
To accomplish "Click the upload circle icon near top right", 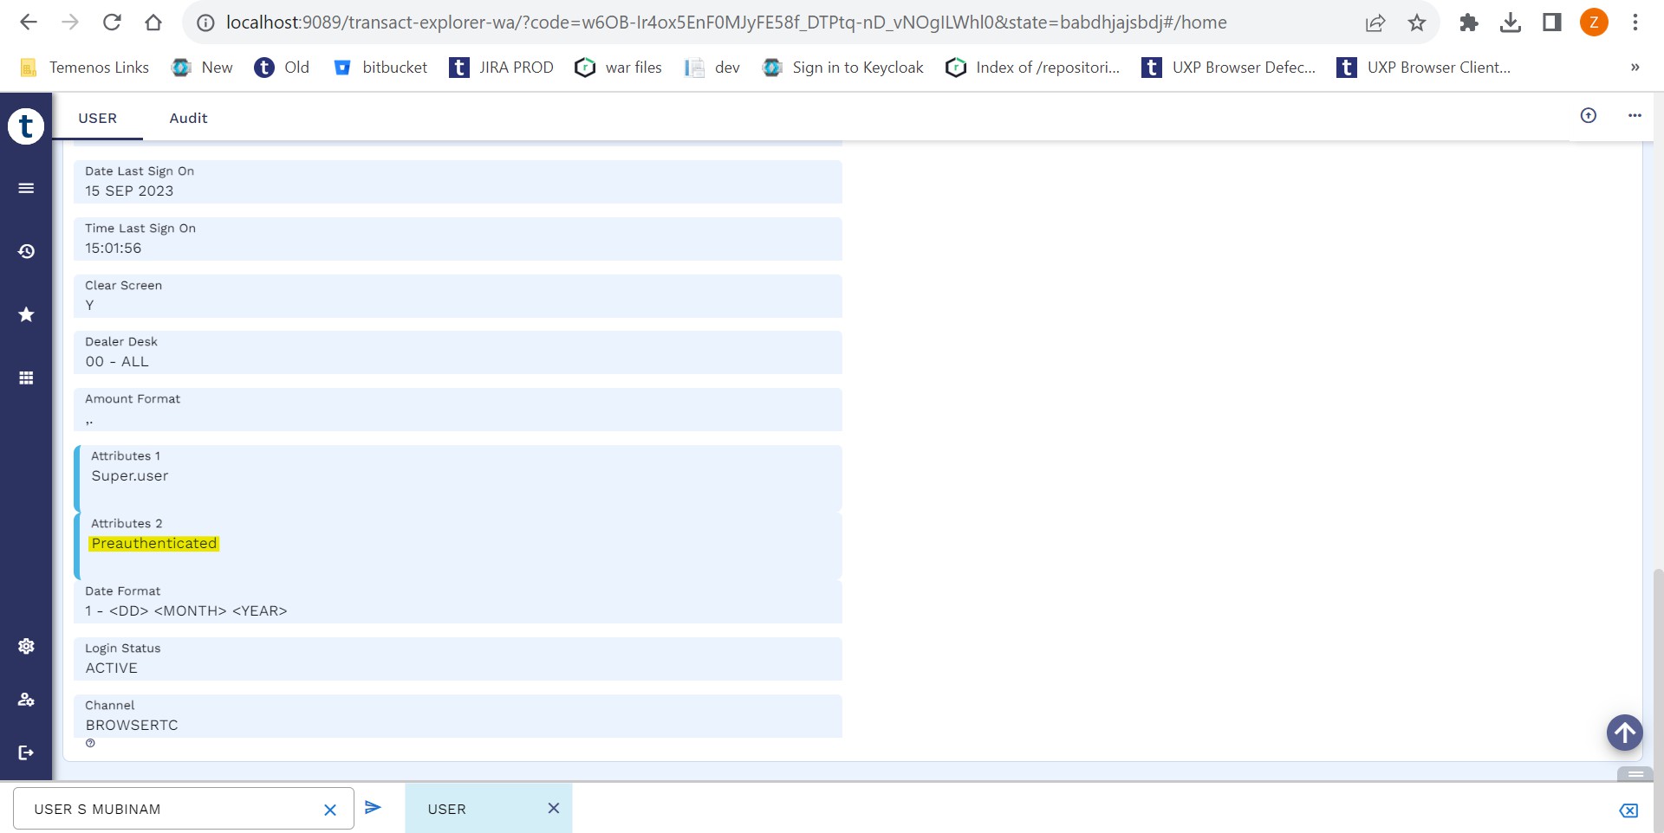I will pos(1588,115).
